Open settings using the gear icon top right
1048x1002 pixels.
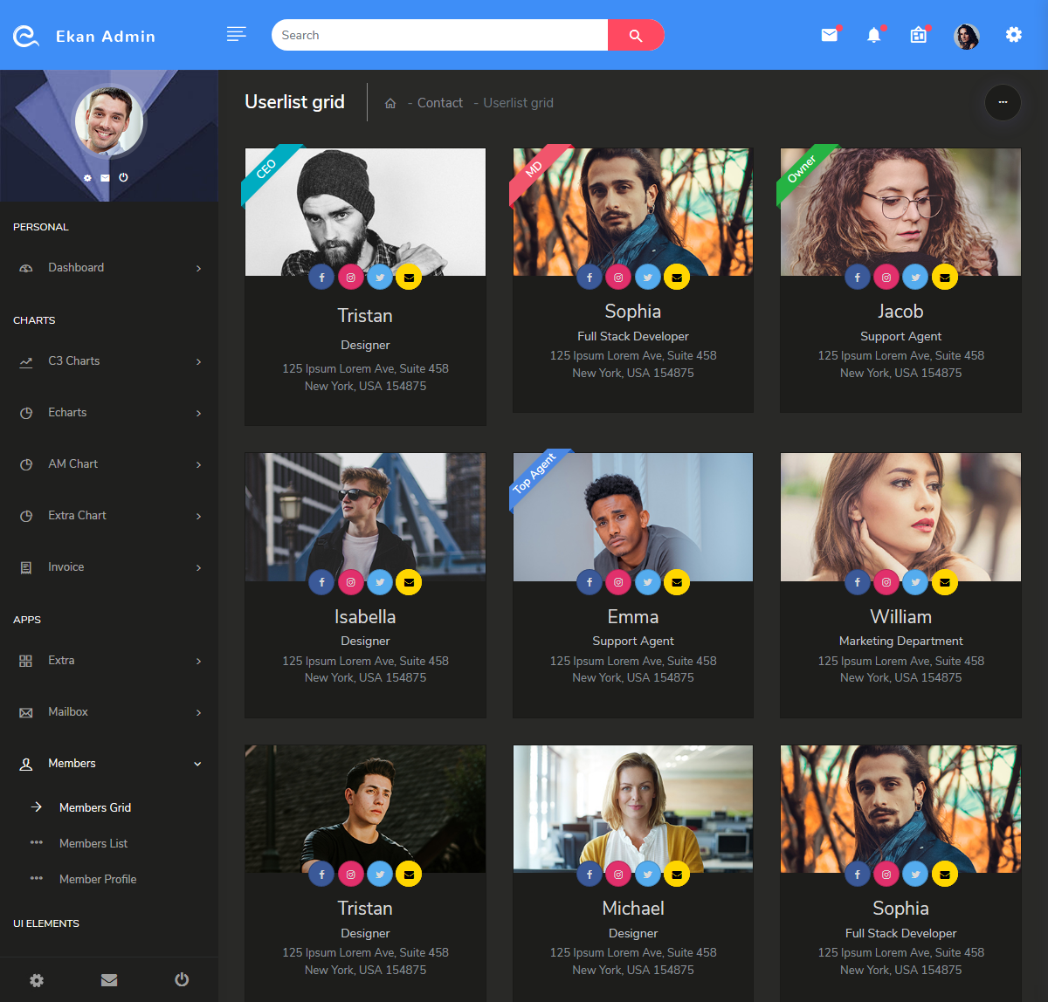[x=1013, y=35]
